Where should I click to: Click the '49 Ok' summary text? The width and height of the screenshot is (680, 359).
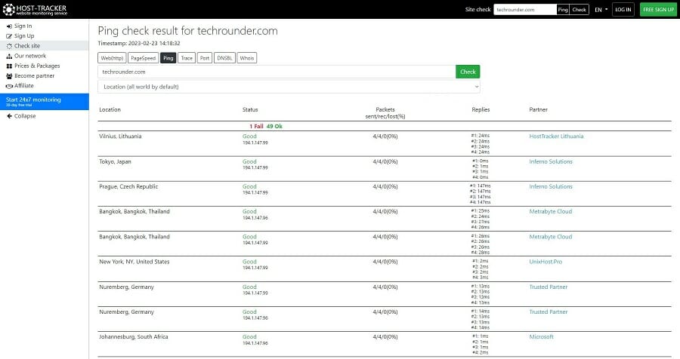274,127
